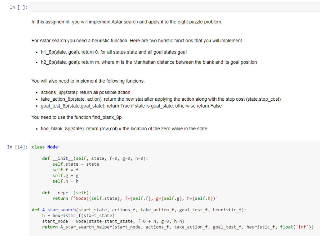Select the 'In [14]:' cell prompt
320x236 pixels.
(17, 147)
